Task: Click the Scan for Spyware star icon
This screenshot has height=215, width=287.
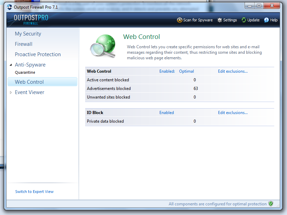Action: pyautogui.click(x=180, y=20)
